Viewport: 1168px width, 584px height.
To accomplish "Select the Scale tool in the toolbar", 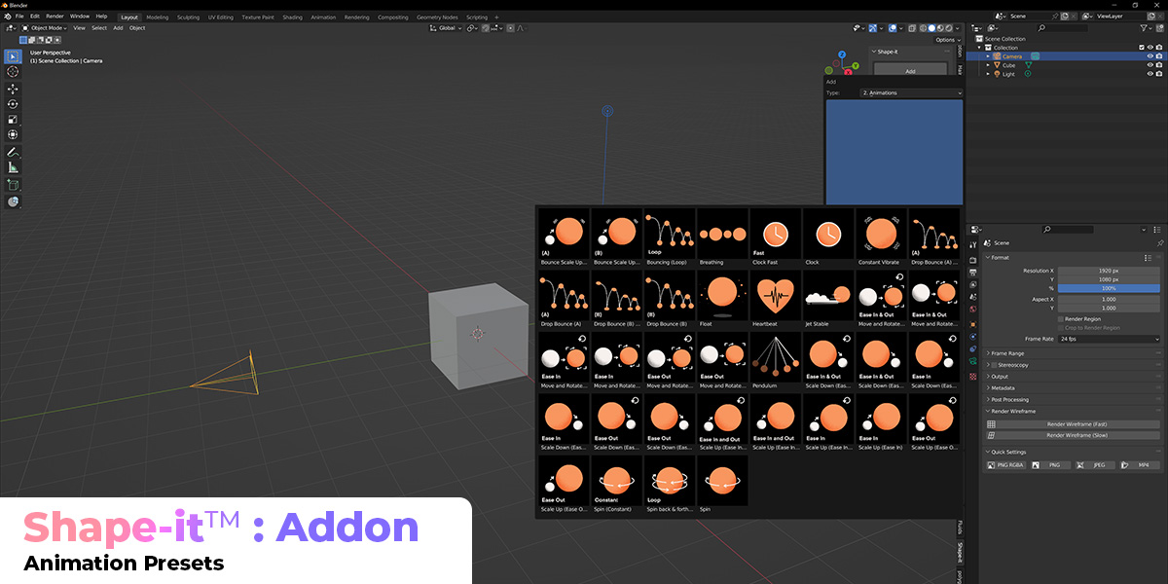I will 13,119.
